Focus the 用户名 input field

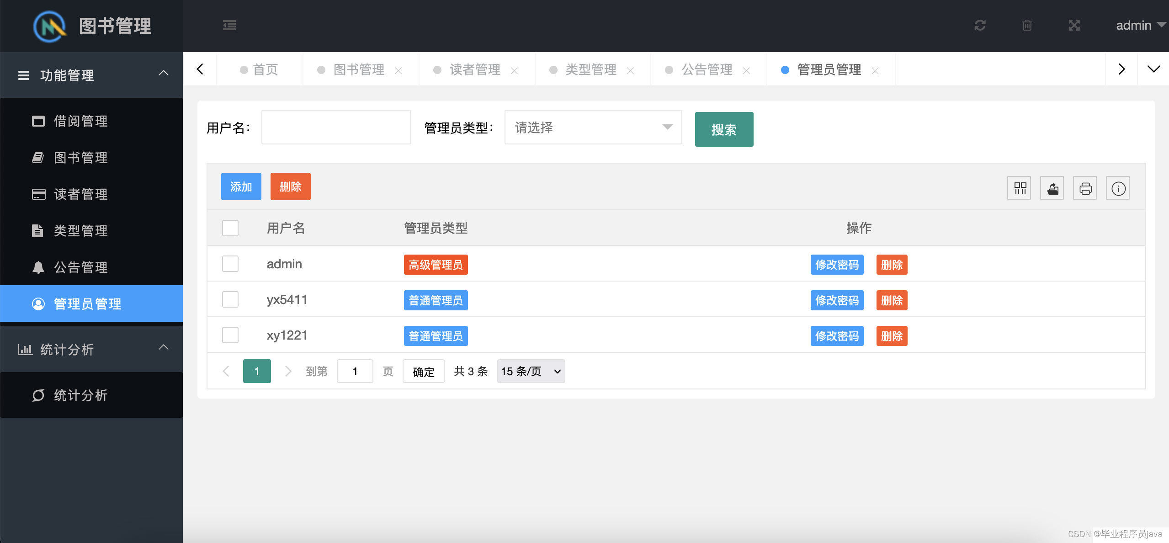click(x=336, y=127)
